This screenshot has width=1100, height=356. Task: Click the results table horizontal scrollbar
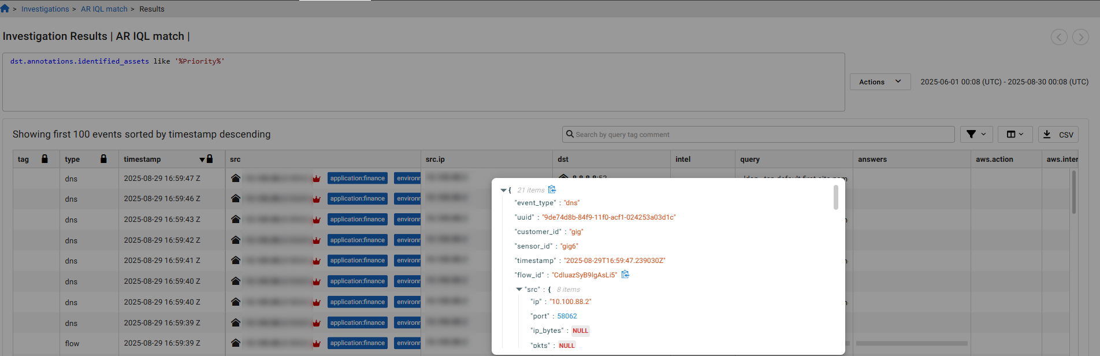click(911, 343)
